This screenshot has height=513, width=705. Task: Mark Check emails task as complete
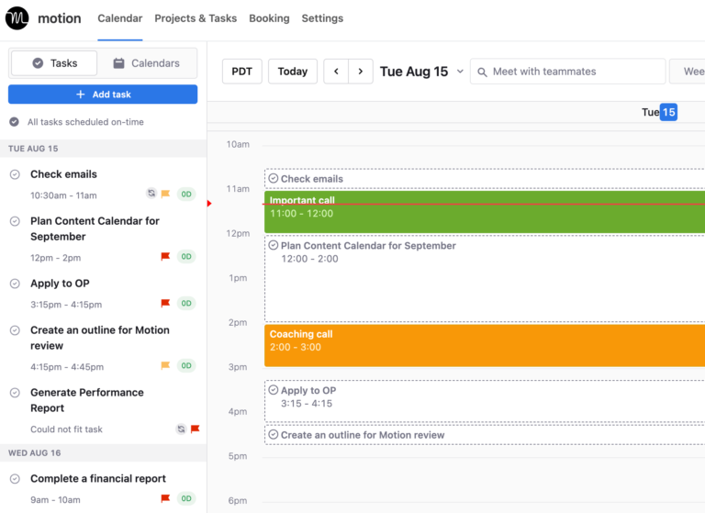15,174
